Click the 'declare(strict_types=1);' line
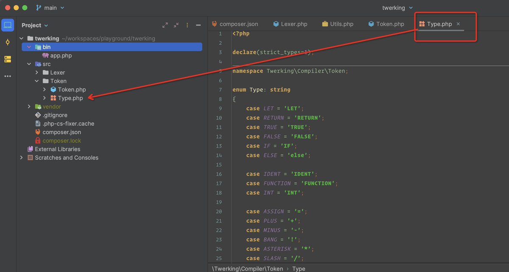The width and height of the screenshot is (509, 272). coord(273,52)
